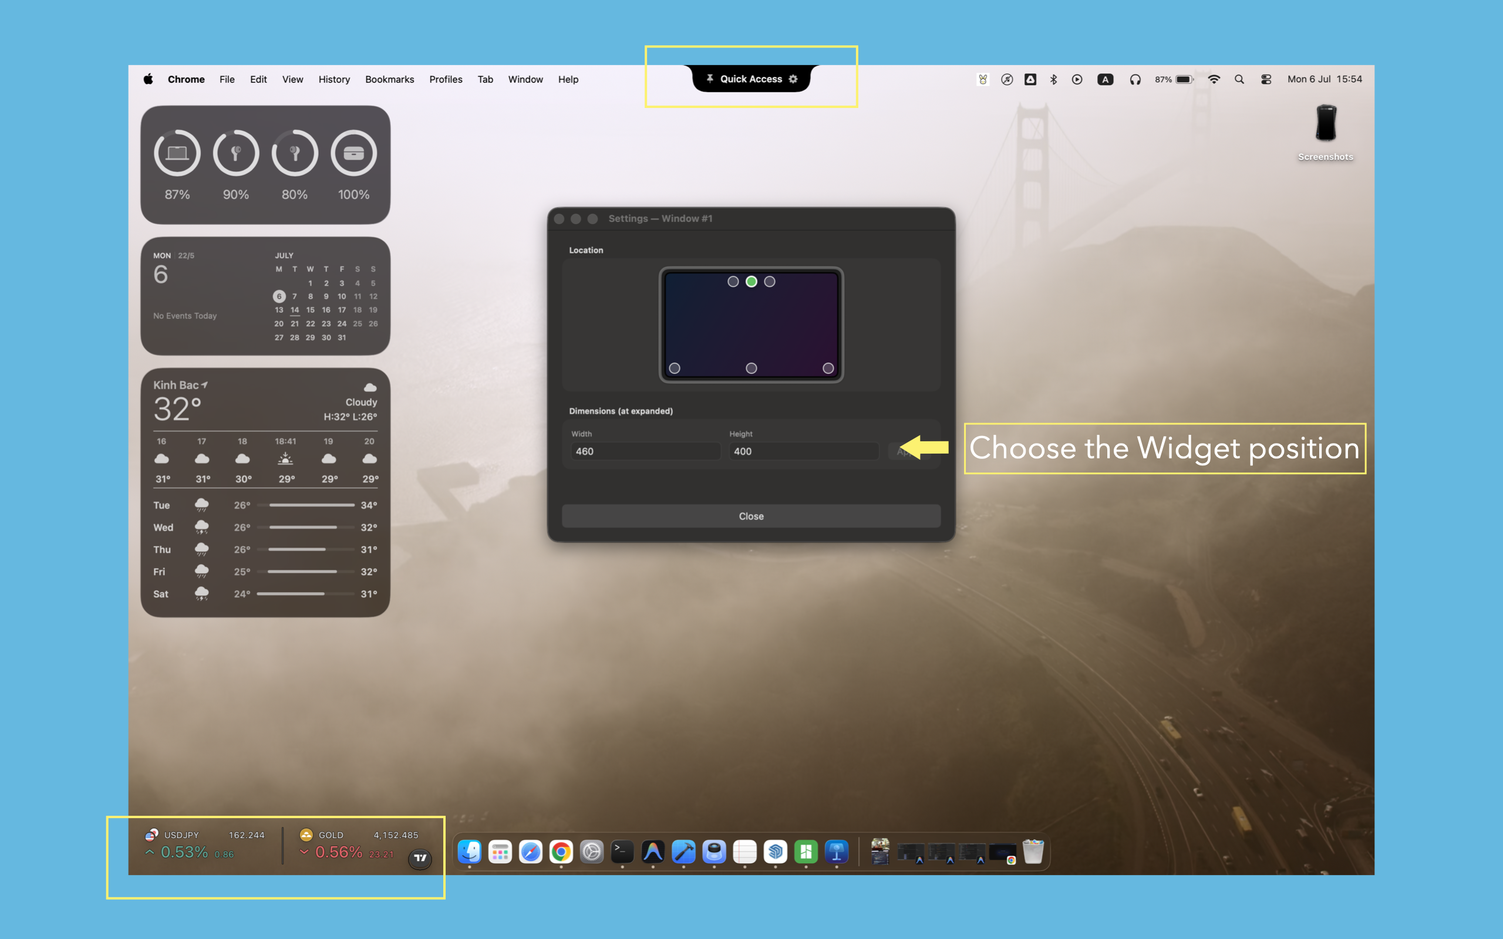Click the USDJPY ticker in the widget
This screenshot has width=1503, height=939.
(x=205, y=845)
